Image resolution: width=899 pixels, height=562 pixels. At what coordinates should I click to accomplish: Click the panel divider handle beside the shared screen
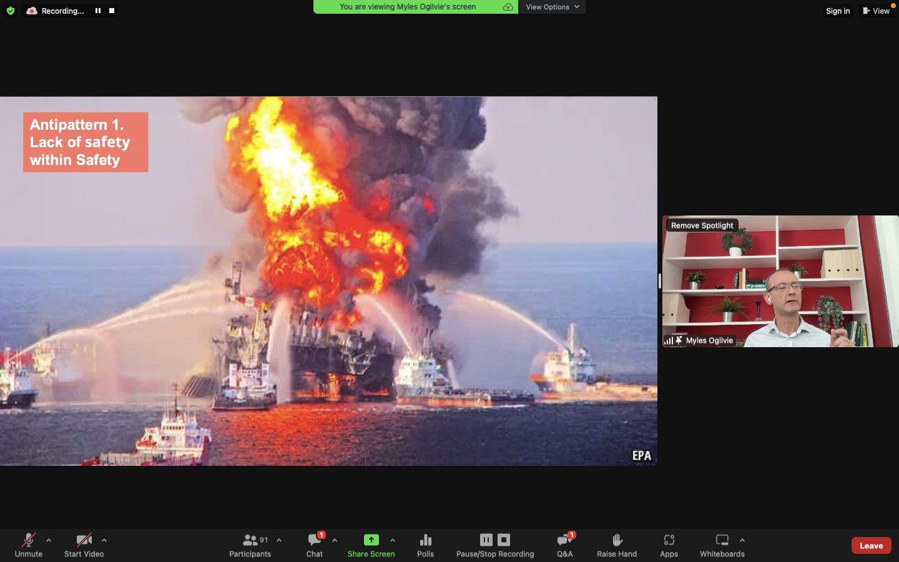point(660,281)
